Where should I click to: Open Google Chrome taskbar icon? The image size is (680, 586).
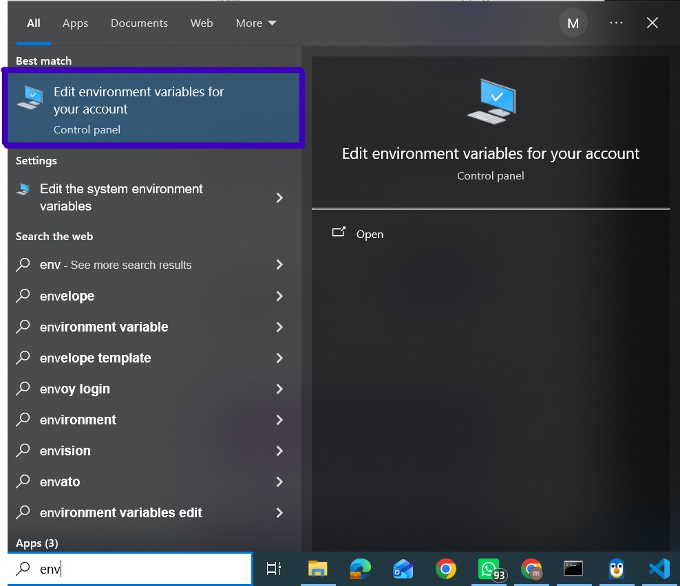point(445,569)
